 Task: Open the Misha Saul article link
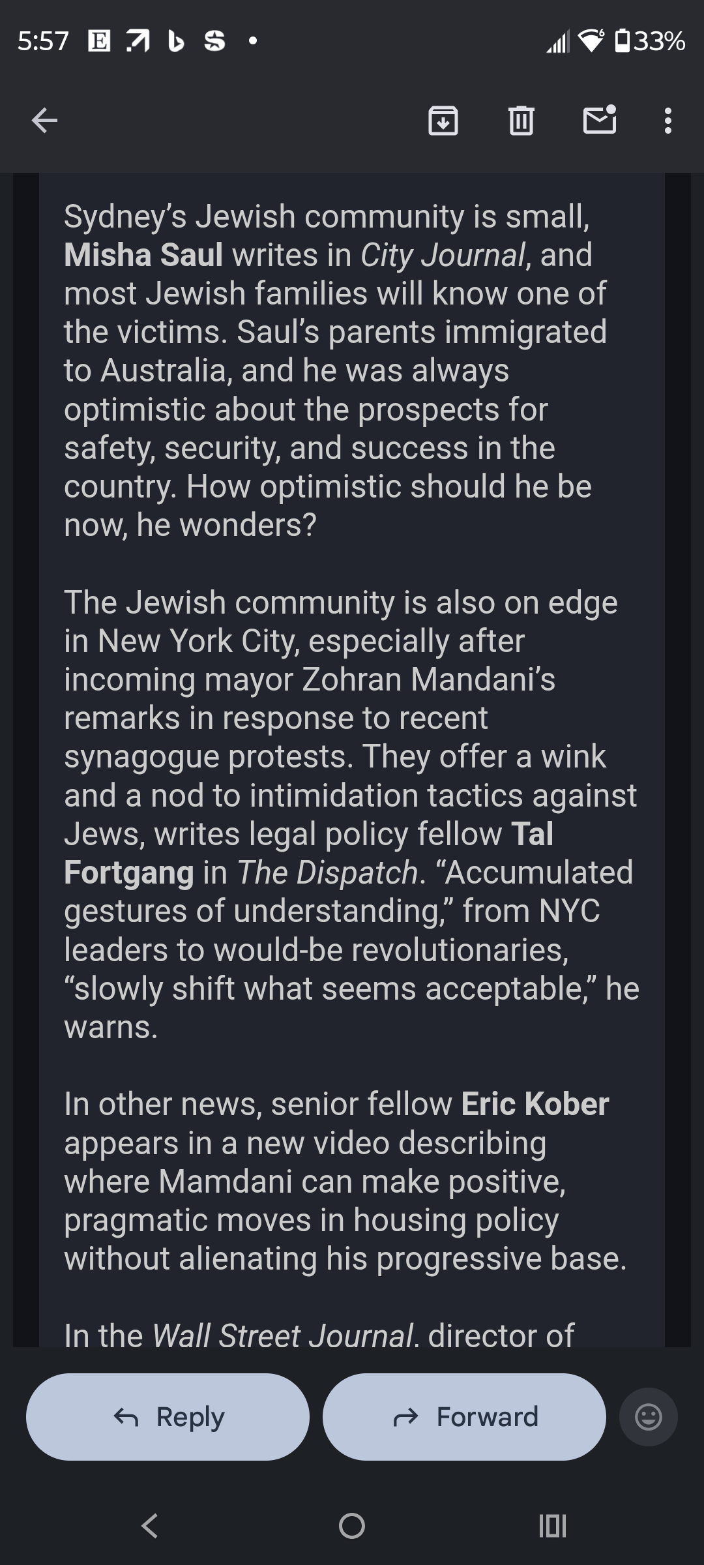click(143, 255)
